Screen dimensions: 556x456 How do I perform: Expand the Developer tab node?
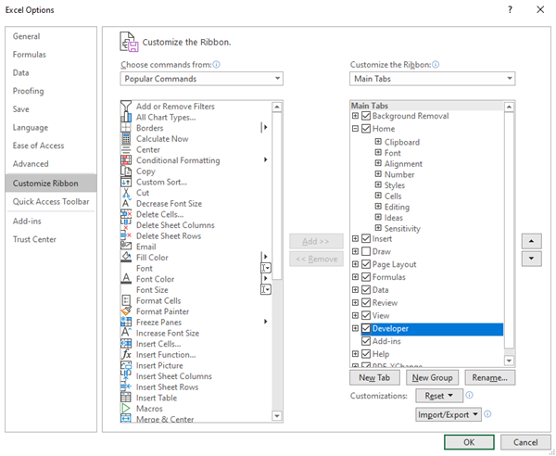355,328
